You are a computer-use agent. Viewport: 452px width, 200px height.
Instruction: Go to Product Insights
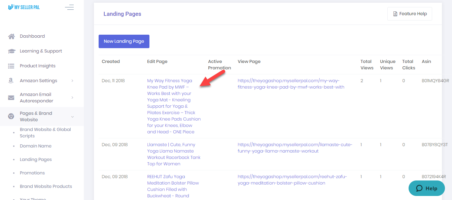coord(38,66)
